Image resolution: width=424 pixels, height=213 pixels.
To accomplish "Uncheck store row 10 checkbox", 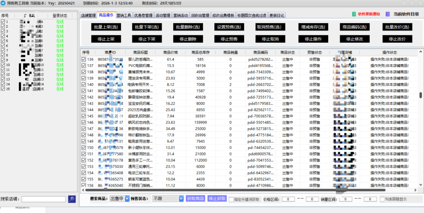I will [x=3, y=65].
